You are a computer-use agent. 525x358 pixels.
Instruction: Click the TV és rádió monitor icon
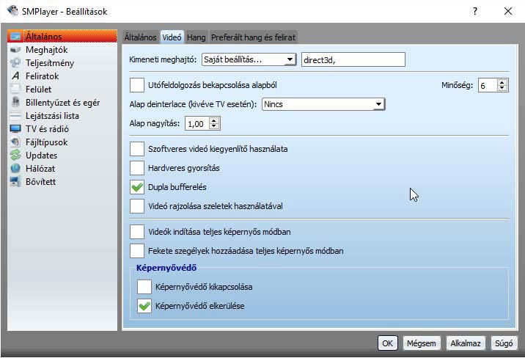click(15, 129)
